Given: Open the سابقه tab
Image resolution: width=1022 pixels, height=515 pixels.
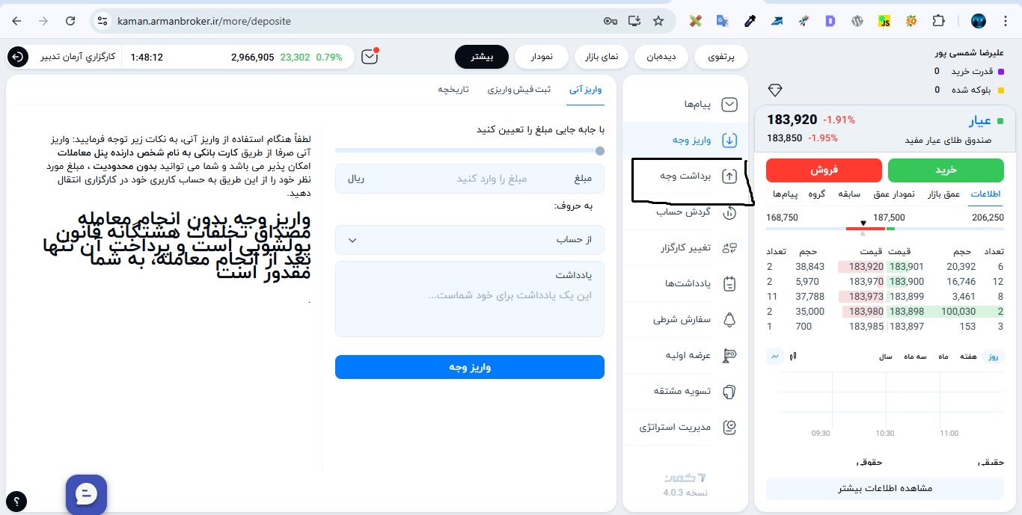Looking at the screenshot, I should tap(849, 194).
